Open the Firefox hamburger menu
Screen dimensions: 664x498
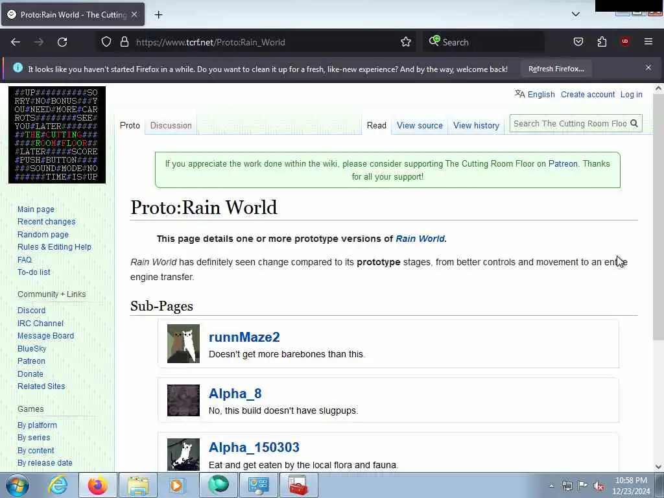pyautogui.click(x=648, y=41)
